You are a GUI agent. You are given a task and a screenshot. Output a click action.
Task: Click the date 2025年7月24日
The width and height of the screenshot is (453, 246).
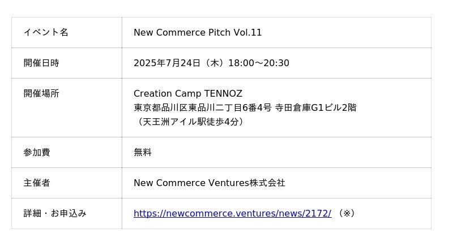click(x=167, y=63)
